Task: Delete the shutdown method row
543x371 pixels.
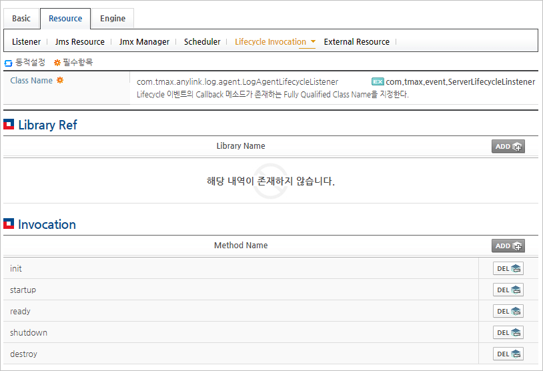Action: [508, 332]
